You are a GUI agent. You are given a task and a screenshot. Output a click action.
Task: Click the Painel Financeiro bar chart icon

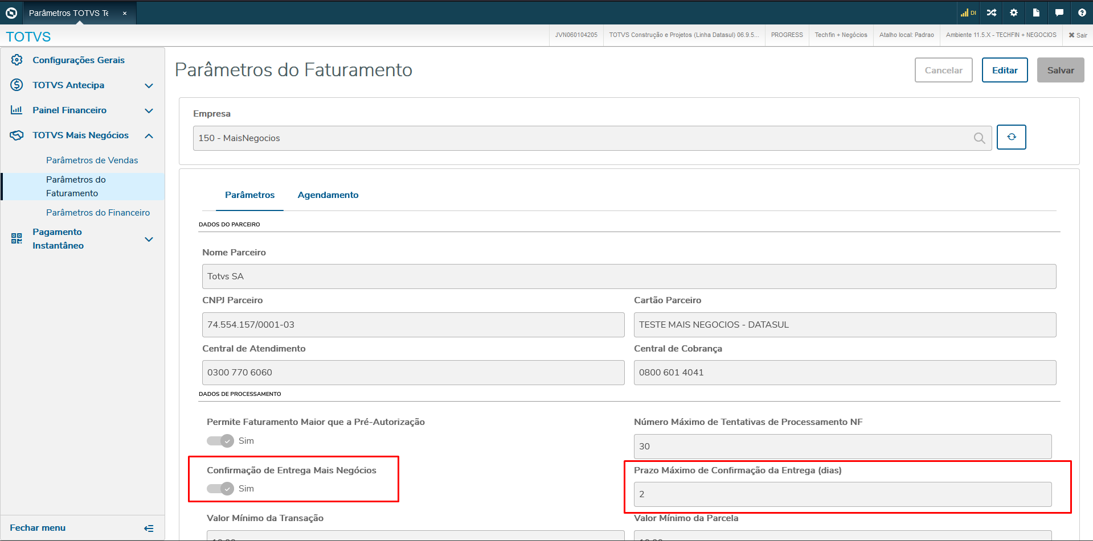17,110
